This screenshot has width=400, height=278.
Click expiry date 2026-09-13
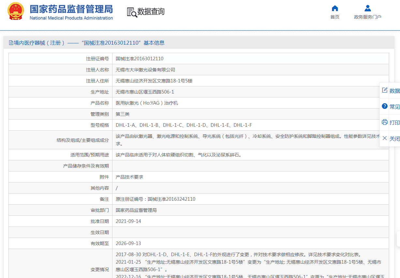pyautogui.click(x=128, y=243)
